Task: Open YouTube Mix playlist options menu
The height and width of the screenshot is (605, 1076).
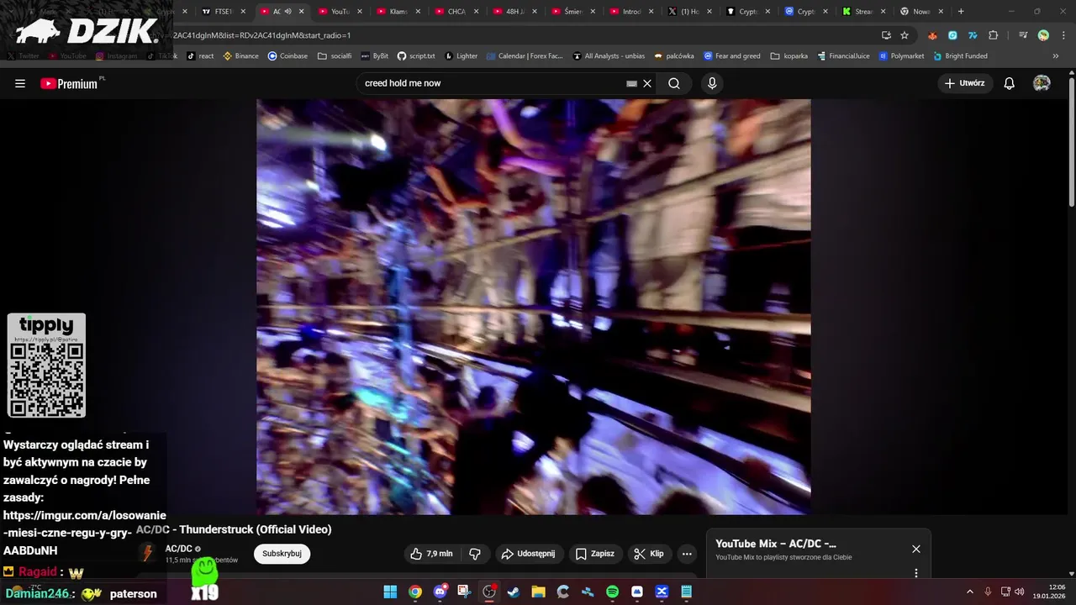Action: click(916, 573)
